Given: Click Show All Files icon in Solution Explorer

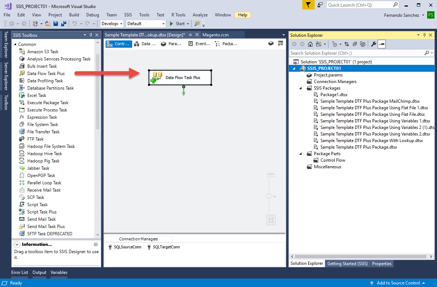Looking at the screenshot, I should [x=363, y=44].
